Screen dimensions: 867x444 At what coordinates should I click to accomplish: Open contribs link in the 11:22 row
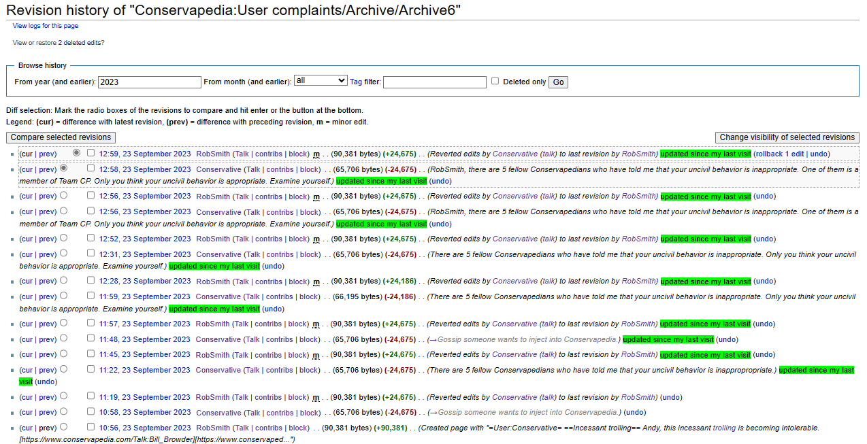pos(280,371)
